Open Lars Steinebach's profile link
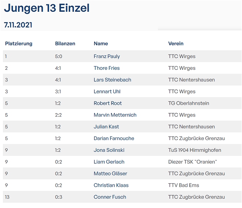Viewport: 242px width, 208px height. (112, 80)
